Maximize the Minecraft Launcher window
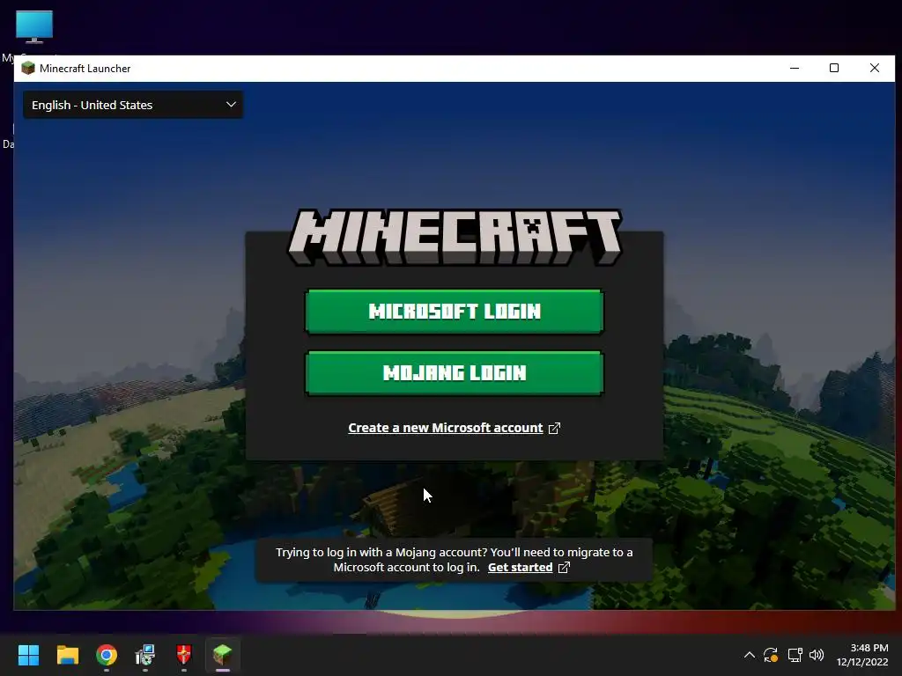 834,69
